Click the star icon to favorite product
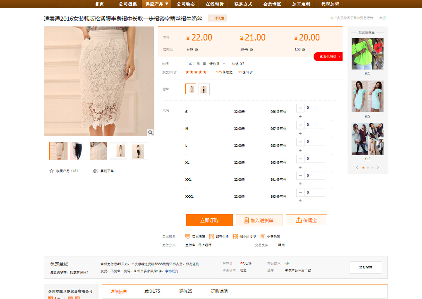 pos(52,171)
